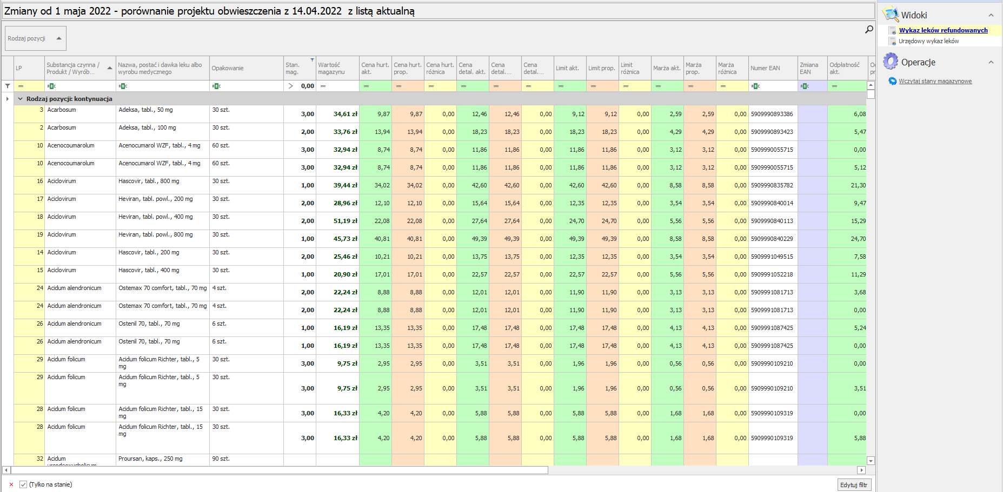Open the Wykaz leków refundowanych view

[x=943, y=30]
